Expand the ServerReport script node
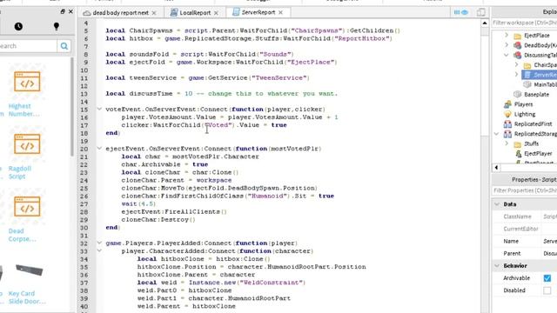557x313 pixels. tap(516, 75)
